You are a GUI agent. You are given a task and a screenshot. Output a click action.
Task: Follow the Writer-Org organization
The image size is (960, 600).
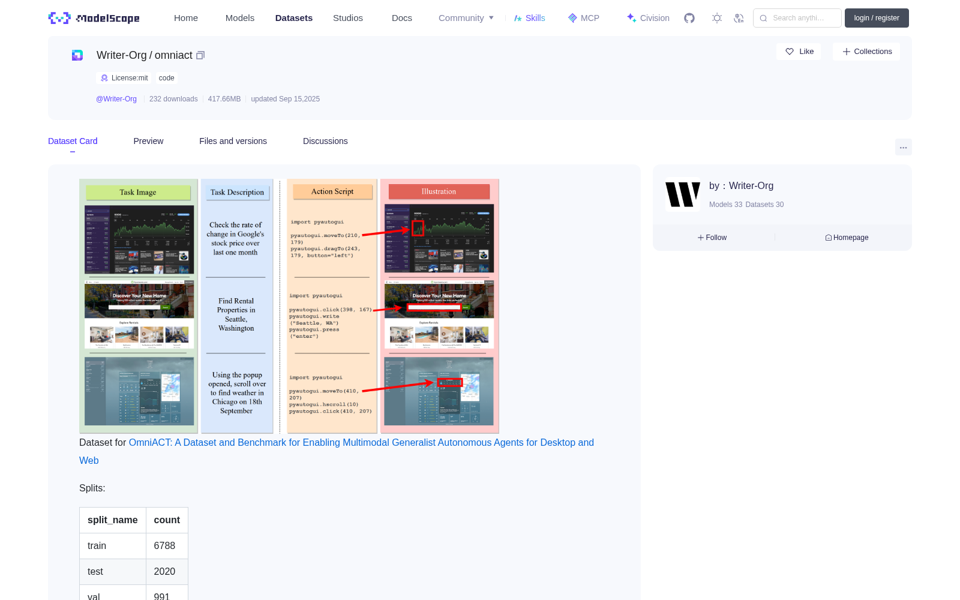pyautogui.click(x=712, y=238)
